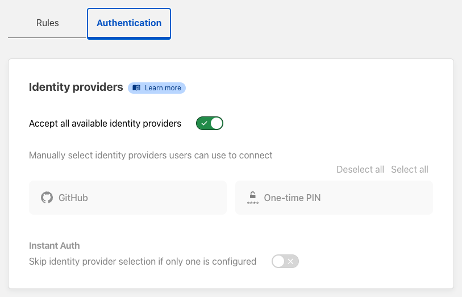The width and height of the screenshot is (462, 297).
Task: Disable Accept all available identity providers
Action: pos(210,123)
